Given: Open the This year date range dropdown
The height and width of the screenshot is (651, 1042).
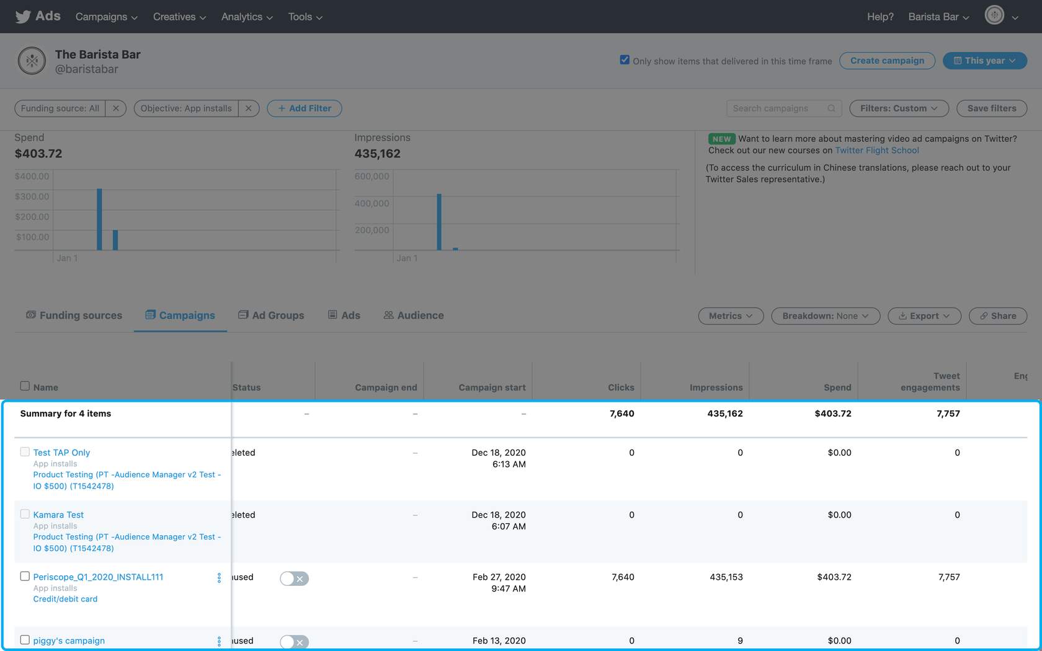Looking at the screenshot, I should (x=985, y=61).
